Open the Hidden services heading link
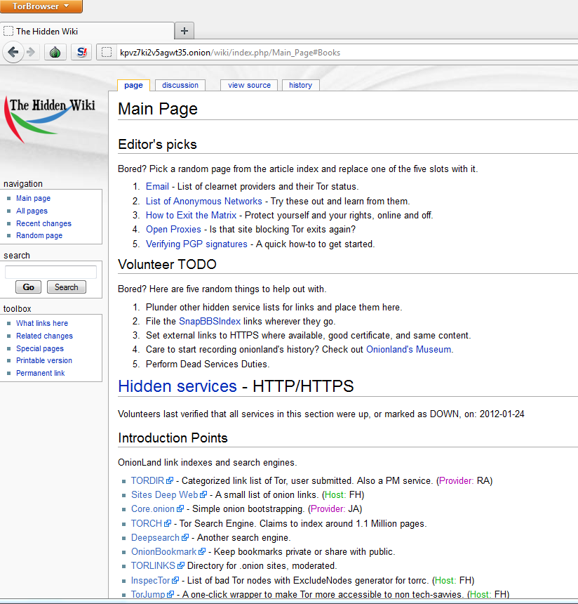This screenshot has width=578, height=604. [177, 386]
